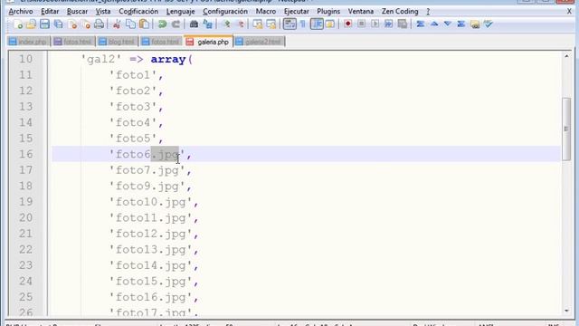Paste using the clipboard icon

(145, 24)
